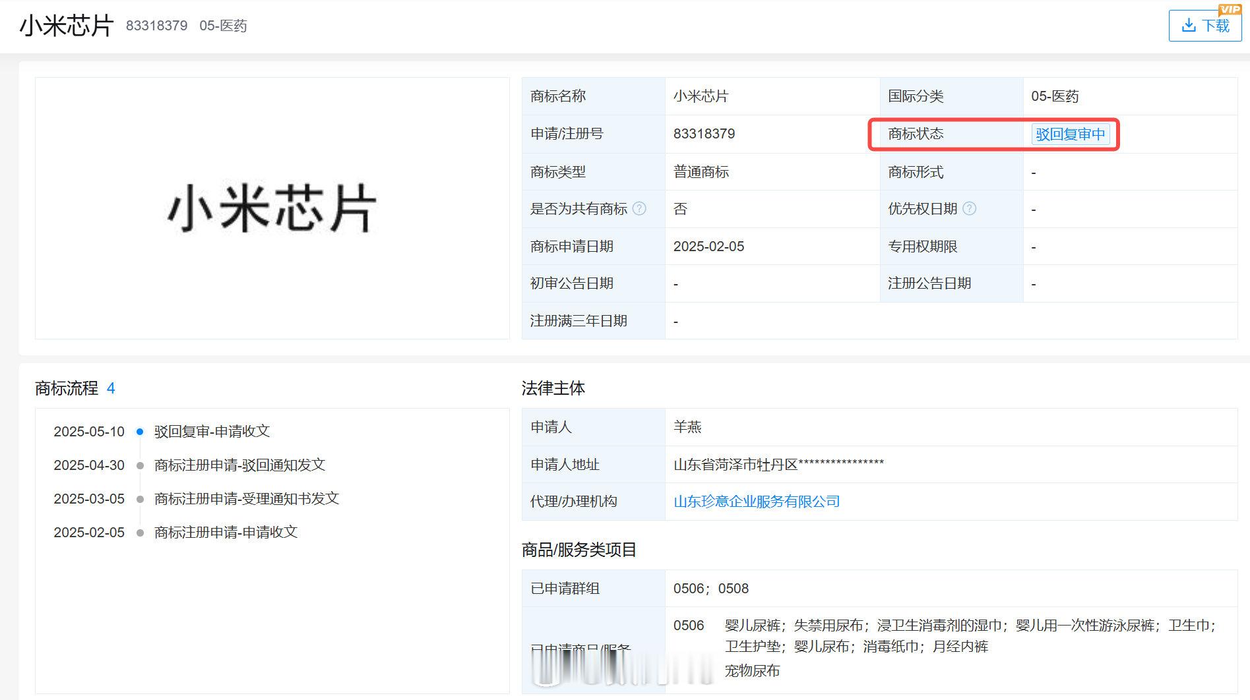This screenshot has width=1250, height=700.
Task: Click the timeline dot for 2025-03-05
Action: tap(140, 499)
